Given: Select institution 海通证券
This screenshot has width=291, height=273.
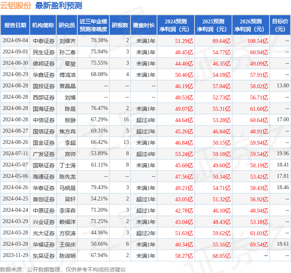Looking at the screenshot, I should tap(44, 177).
